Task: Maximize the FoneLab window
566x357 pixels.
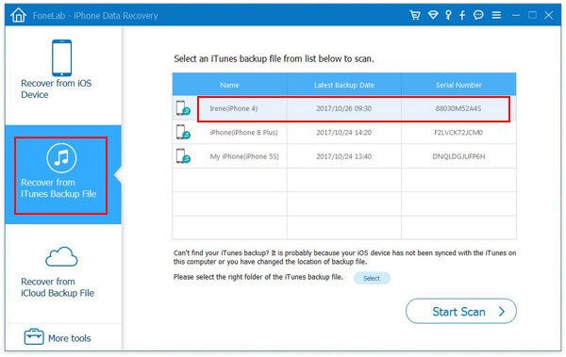Action: coord(532,15)
